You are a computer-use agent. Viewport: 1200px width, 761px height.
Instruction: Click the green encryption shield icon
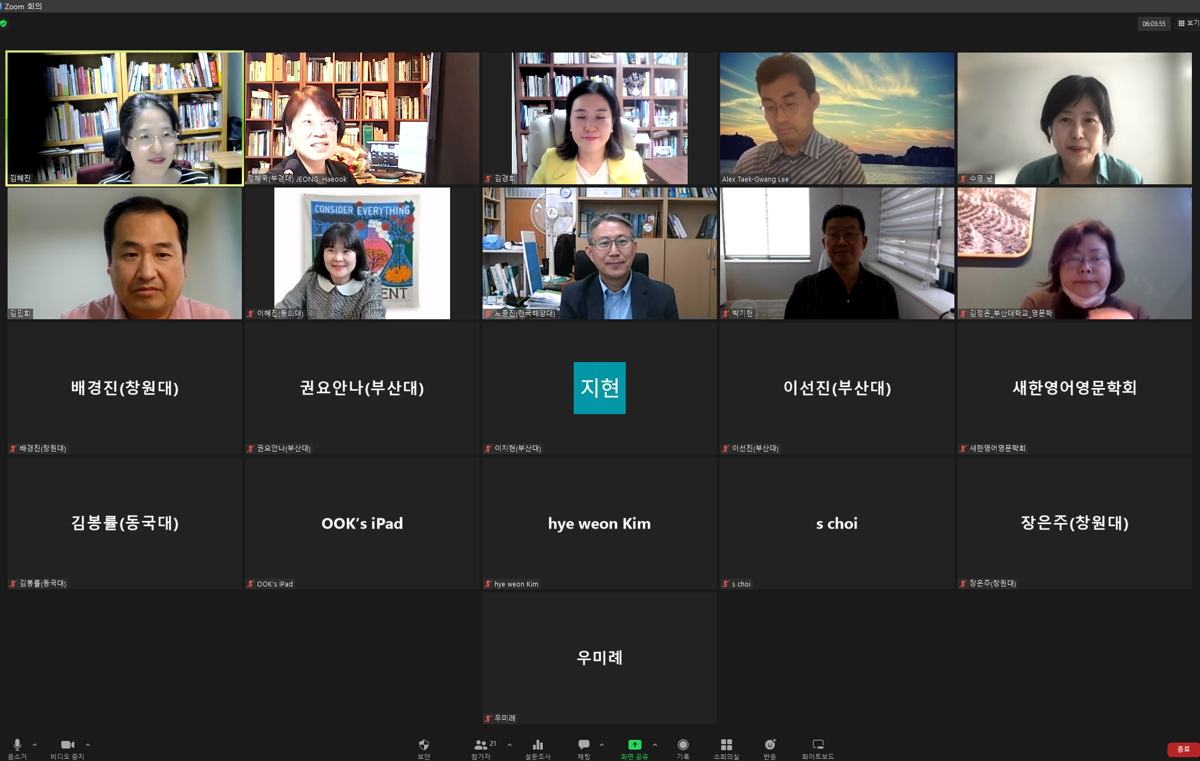[x=4, y=23]
